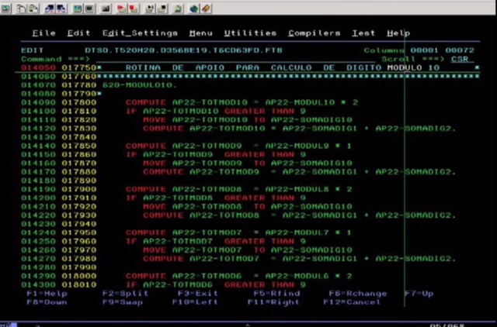Image resolution: width=497 pixels, height=327 pixels.
Task: Click COMPUTE AP22-TOTMOD8 = AP22-MODUL8 * 2 line
Action: [238, 189]
